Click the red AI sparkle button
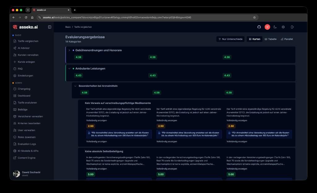This screenshot has width=317, height=193. point(267,27)
